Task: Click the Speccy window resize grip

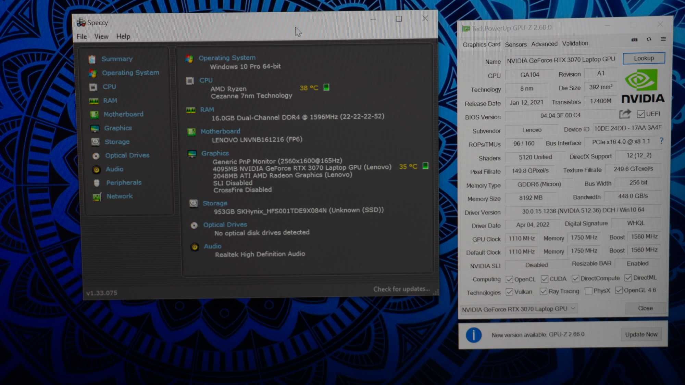Action: (x=436, y=293)
